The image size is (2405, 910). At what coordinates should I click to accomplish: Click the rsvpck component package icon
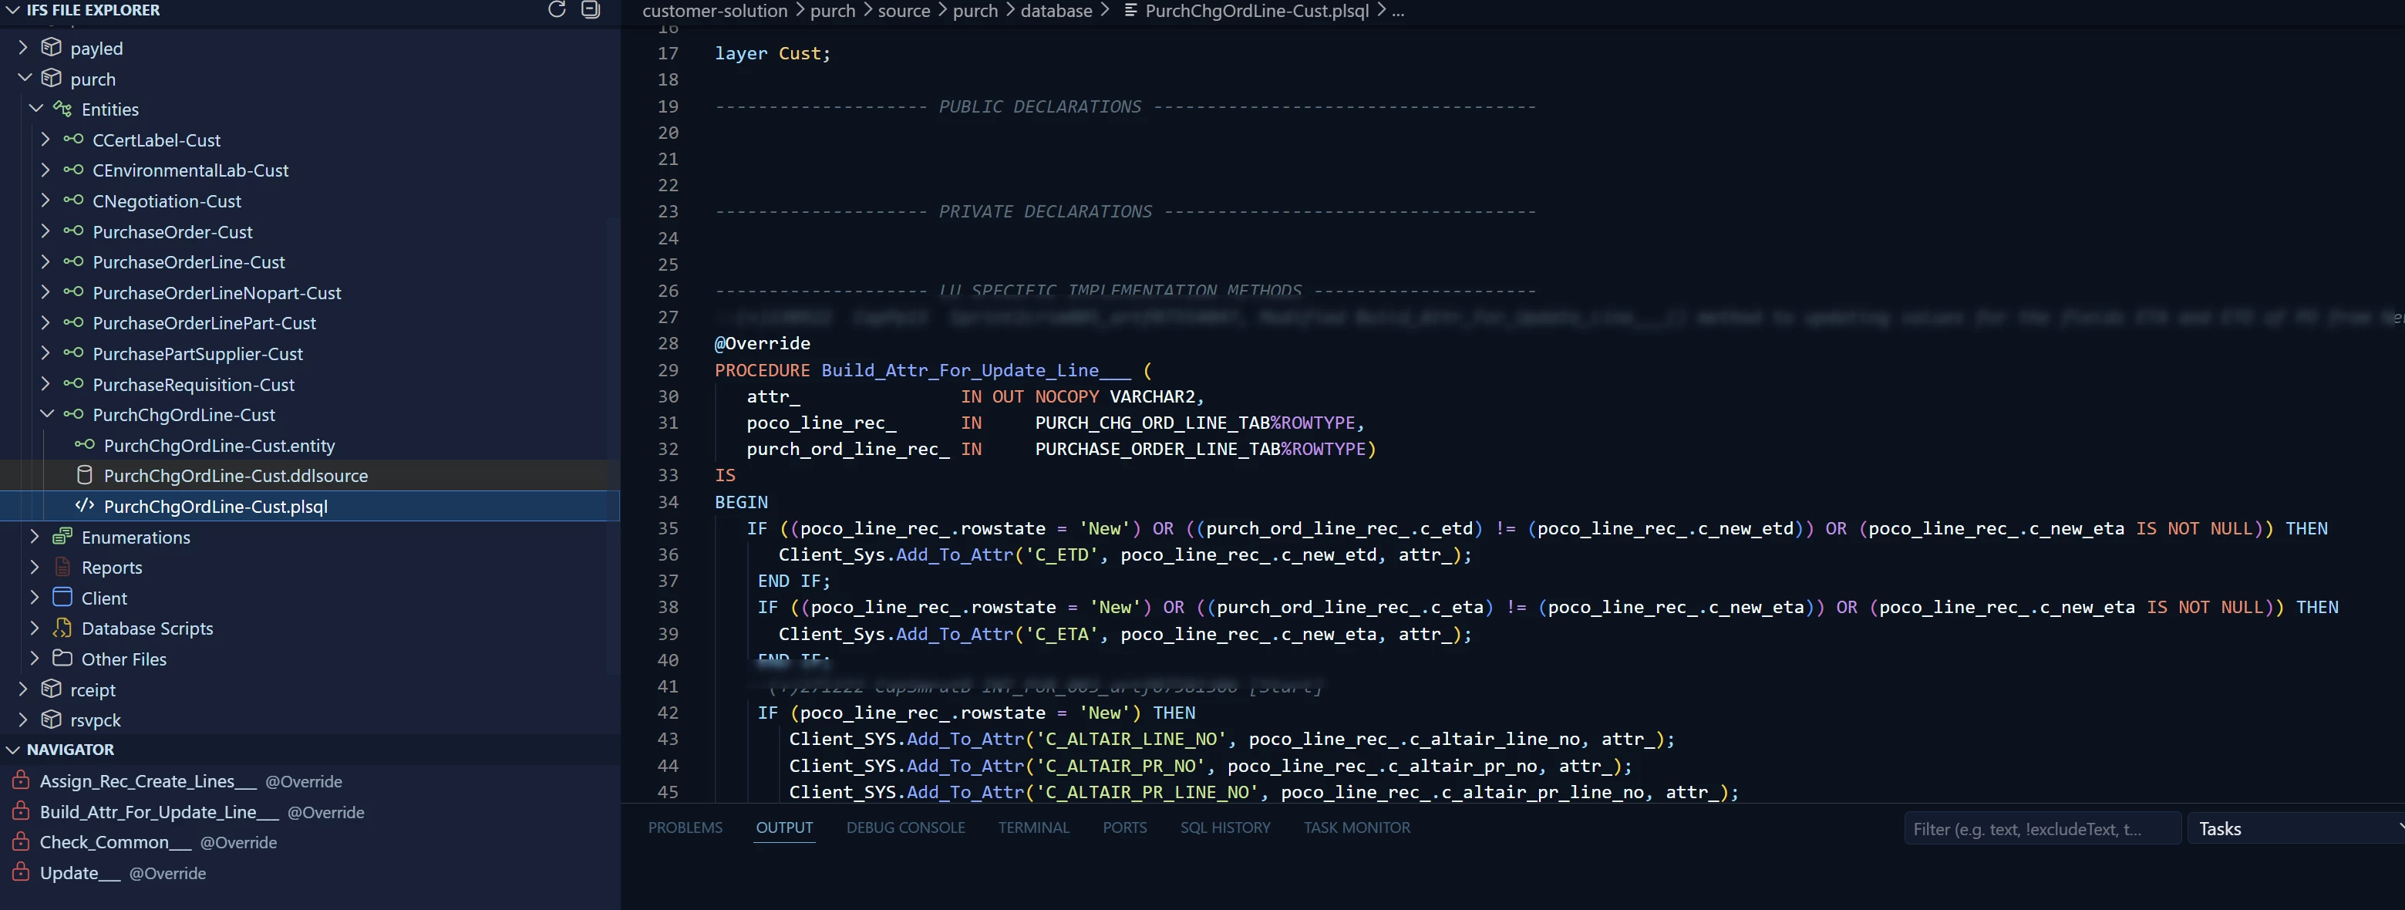52,719
